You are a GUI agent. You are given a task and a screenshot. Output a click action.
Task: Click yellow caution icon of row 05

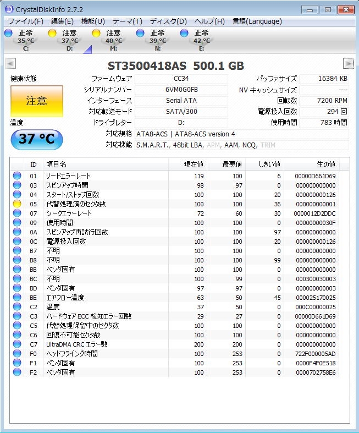(17, 204)
